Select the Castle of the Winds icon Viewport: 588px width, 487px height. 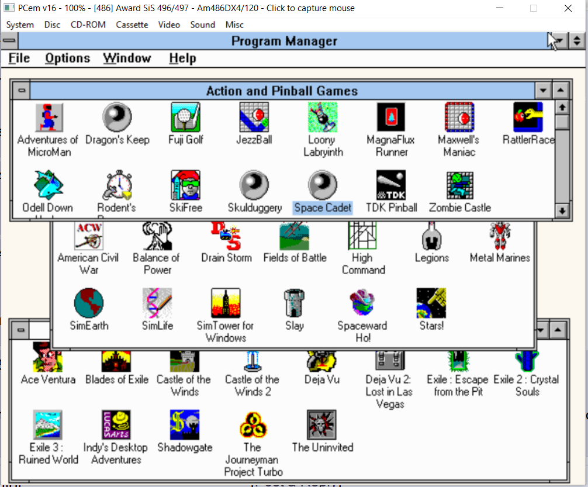[x=185, y=361]
